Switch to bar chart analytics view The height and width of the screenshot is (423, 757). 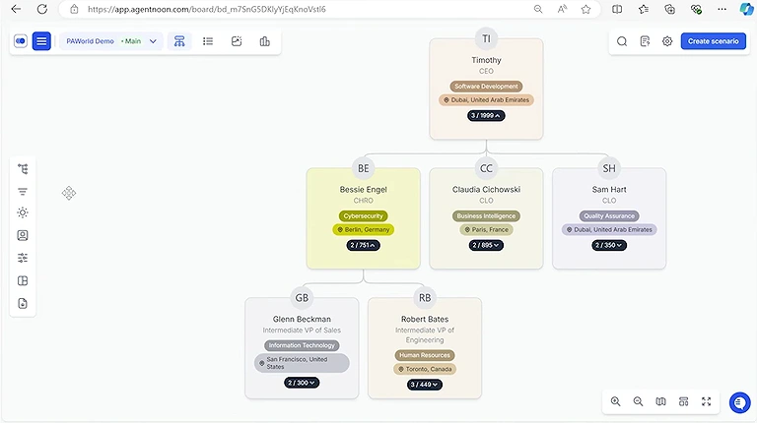coord(264,41)
